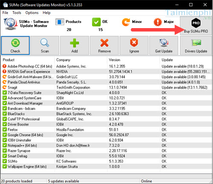
Task: Click OK status icon for Bandicam - bdcam
Action: pyautogui.click(x=5, y=109)
